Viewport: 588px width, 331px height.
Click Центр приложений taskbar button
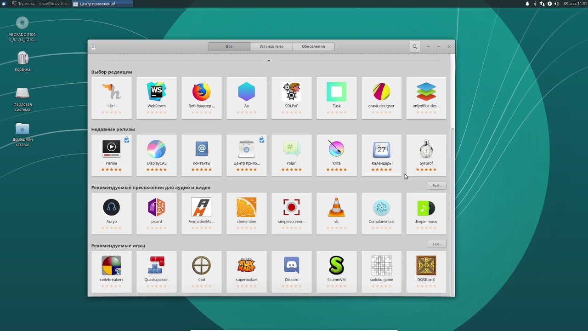(102, 4)
